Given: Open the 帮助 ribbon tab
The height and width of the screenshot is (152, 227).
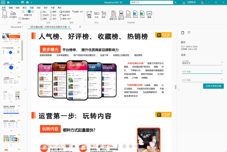Looking at the screenshot, I should (59, 8).
